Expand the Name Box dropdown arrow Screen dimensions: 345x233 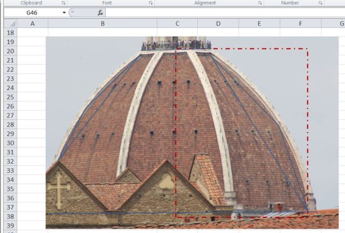(64, 12)
